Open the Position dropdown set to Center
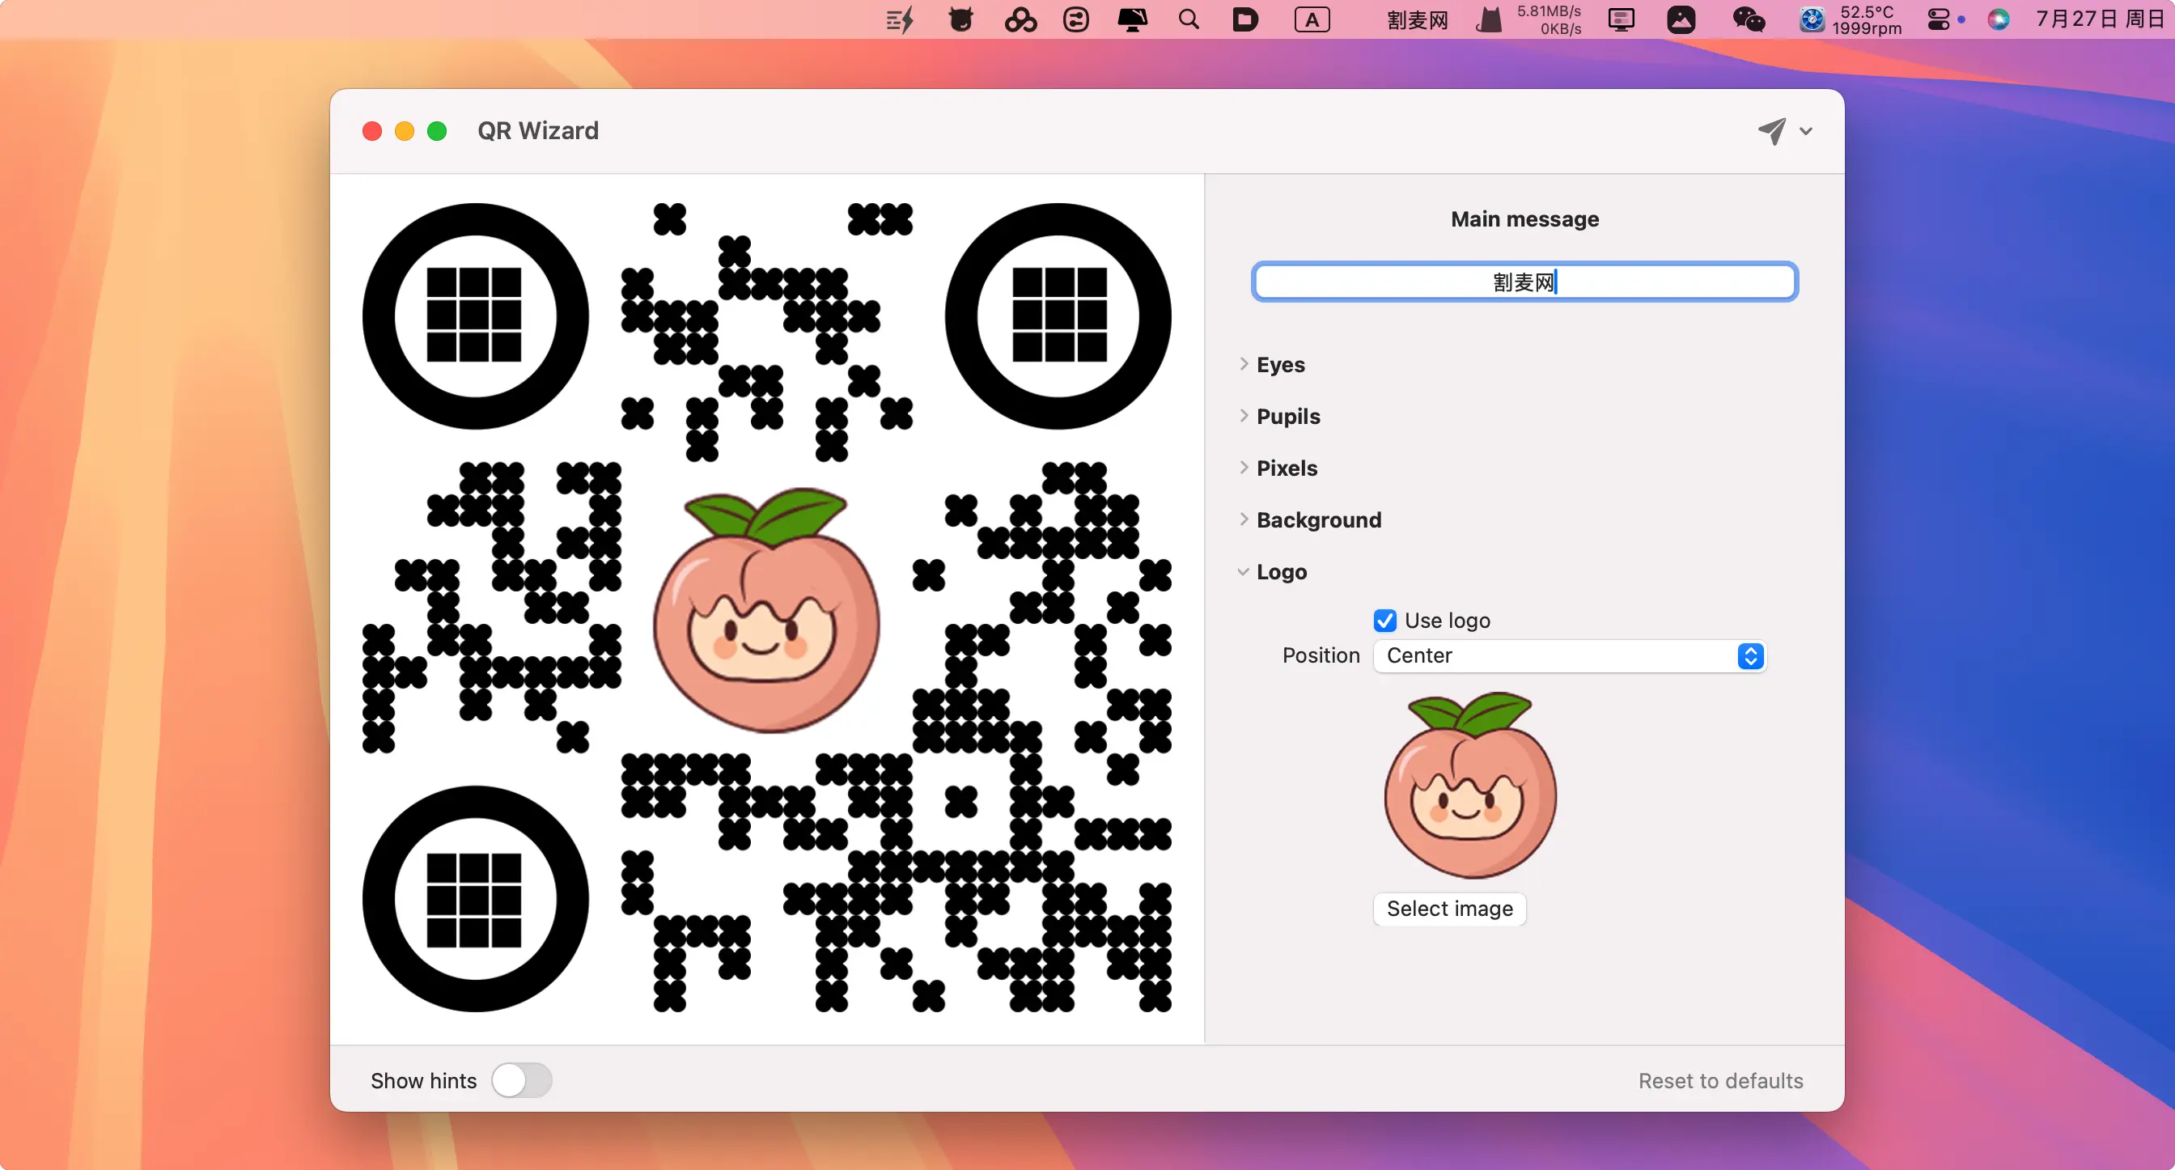 [x=1570, y=656]
